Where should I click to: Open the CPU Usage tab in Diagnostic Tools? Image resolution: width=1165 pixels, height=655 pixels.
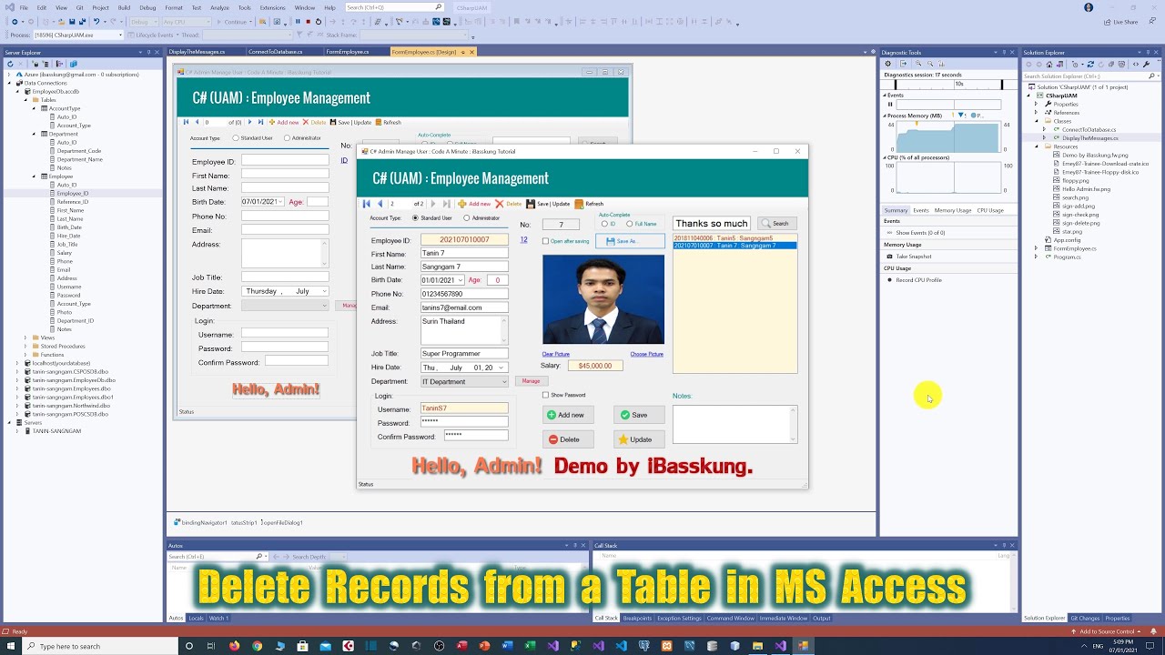990,210
